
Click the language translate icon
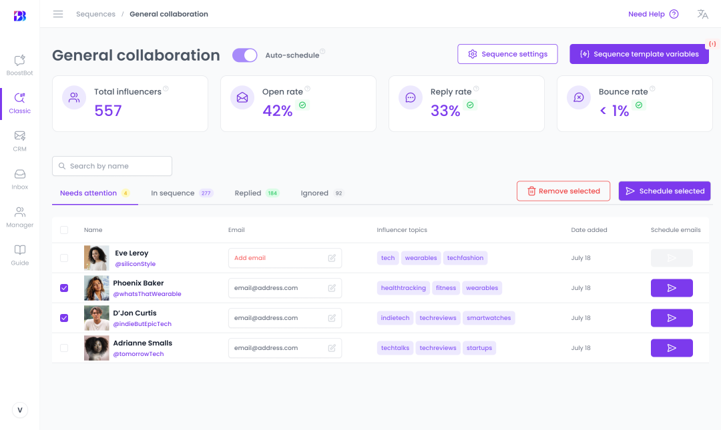pyautogui.click(x=702, y=14)
